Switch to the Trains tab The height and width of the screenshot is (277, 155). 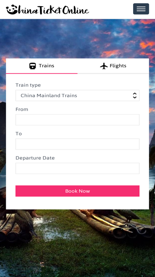[x=42, y=66]
